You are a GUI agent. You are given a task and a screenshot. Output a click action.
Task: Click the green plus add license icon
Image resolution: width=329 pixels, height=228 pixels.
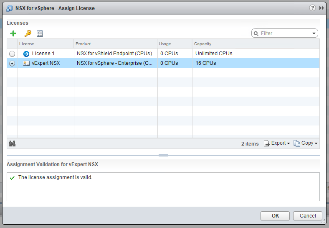[13, 33]
